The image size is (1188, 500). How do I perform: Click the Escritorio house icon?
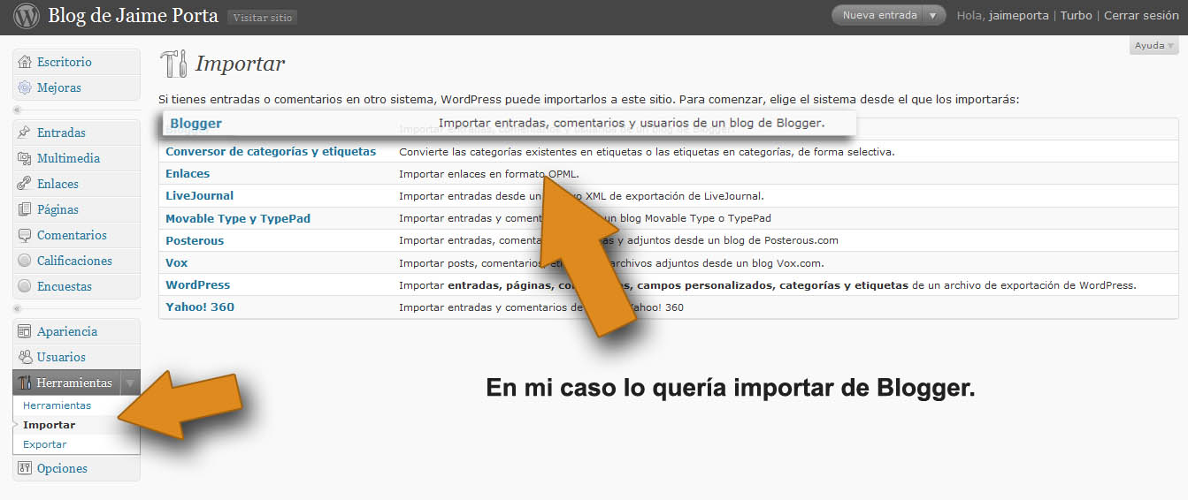25,62
